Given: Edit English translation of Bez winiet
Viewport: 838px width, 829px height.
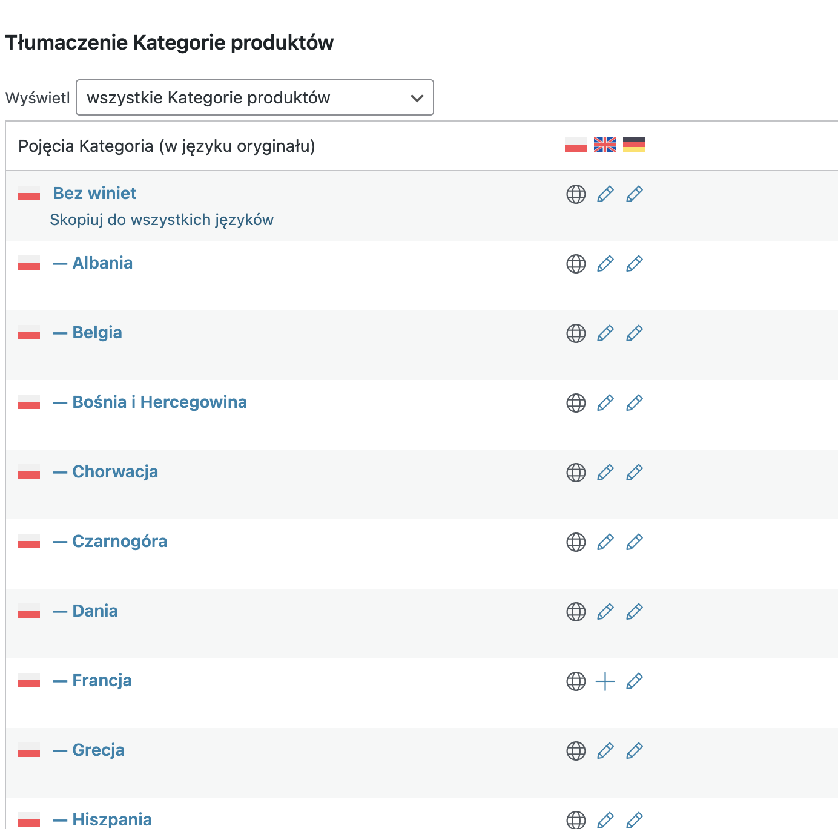Looking at the screenshot, I should 605,194.
